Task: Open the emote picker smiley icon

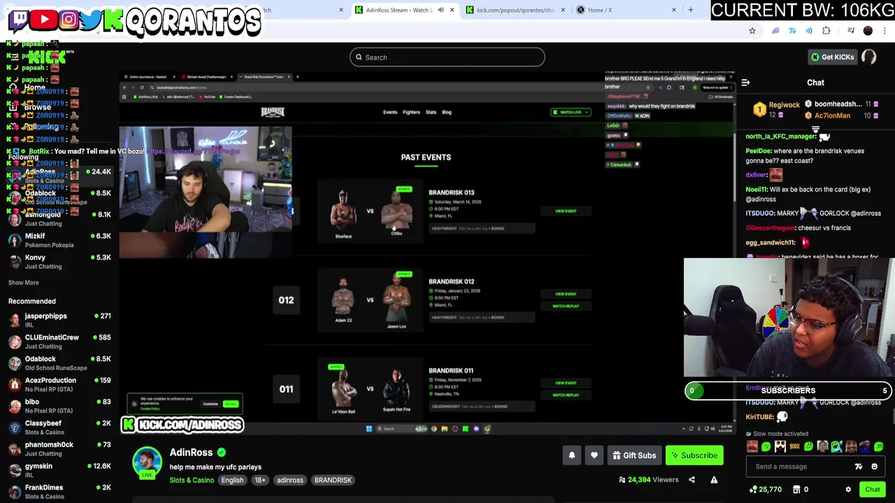Action: click(874, 467)
